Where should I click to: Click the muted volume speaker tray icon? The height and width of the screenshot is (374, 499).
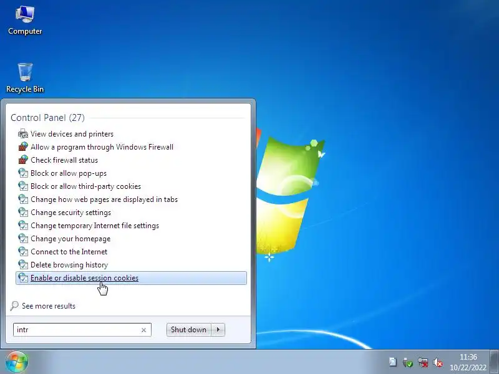pyautogui.click(x=438, y=362)
